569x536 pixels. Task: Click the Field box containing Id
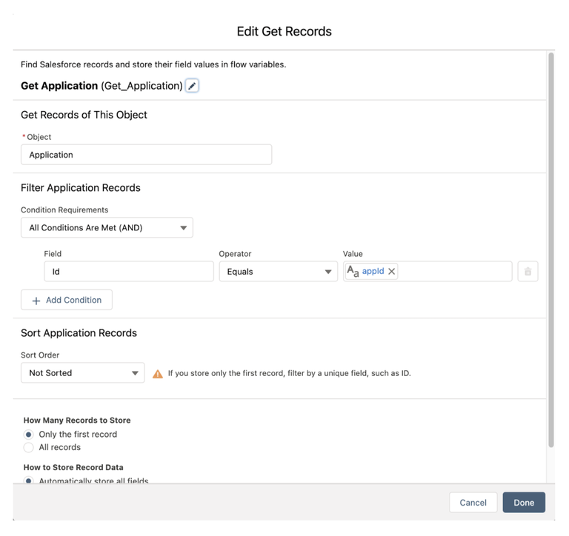click(128, 272)
